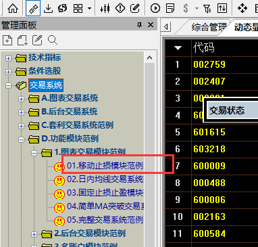The height and width of the screenshot is (247, 258).
Task: Click the left tab scroll arrow
Action: tap(166, 27)
